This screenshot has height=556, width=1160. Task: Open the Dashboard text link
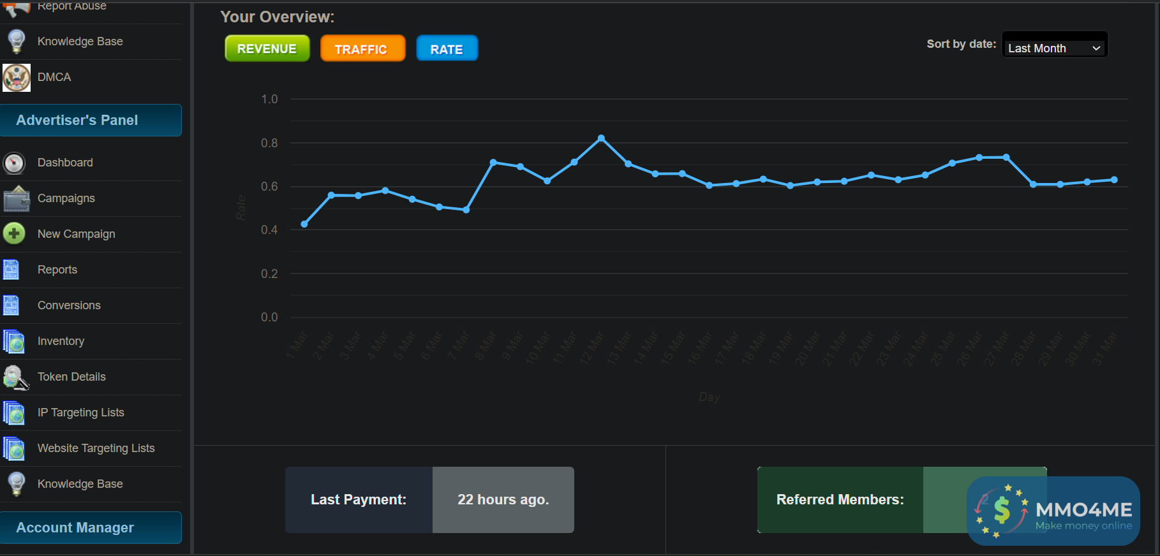tap(65, 163)
